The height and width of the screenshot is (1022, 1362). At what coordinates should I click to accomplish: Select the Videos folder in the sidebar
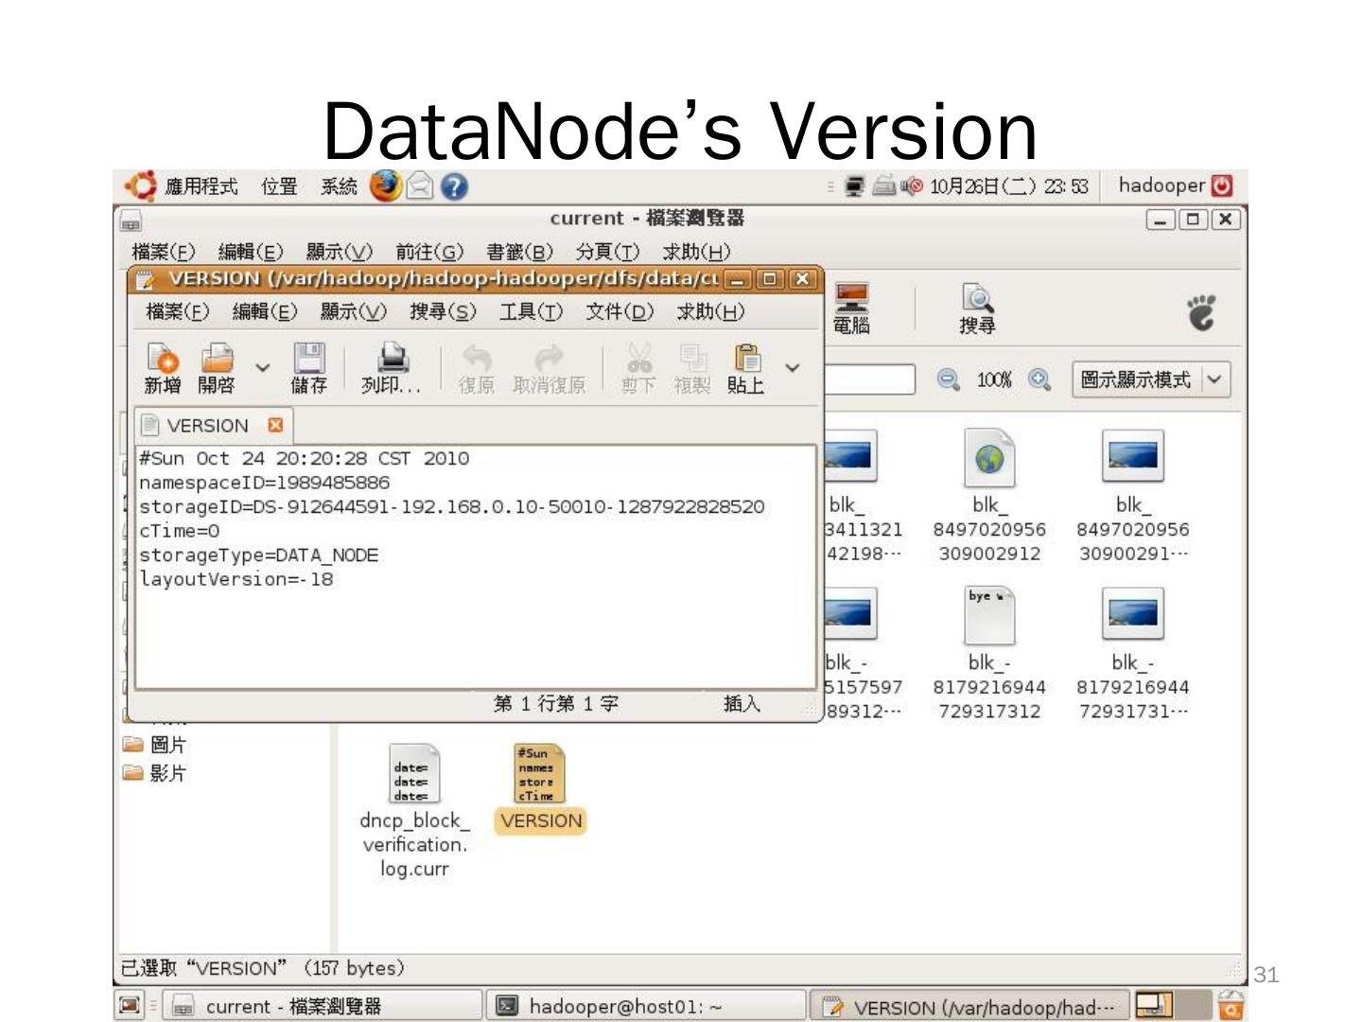156,773
